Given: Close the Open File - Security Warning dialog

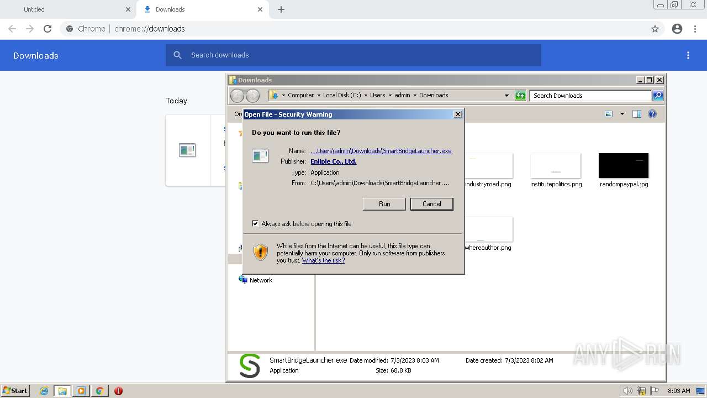Looking at the screenshot, I should click(457, 114).
